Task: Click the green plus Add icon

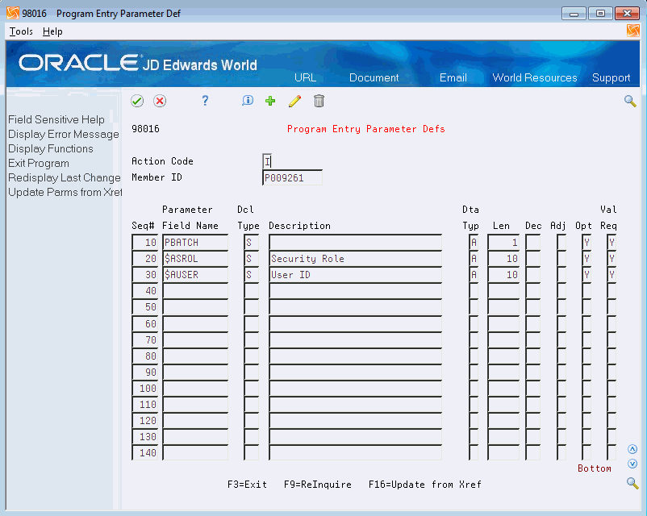Action: click(270, 101)
